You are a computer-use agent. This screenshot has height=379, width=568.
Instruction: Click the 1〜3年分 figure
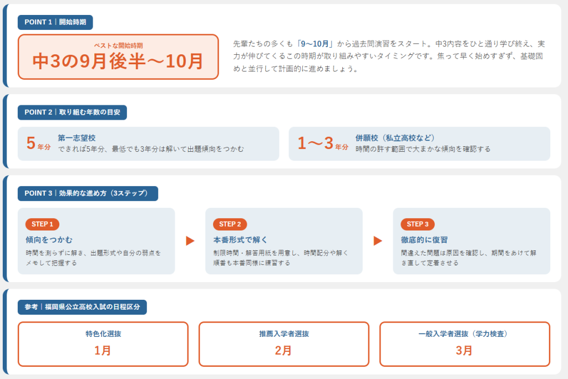[x=323, y=144]
